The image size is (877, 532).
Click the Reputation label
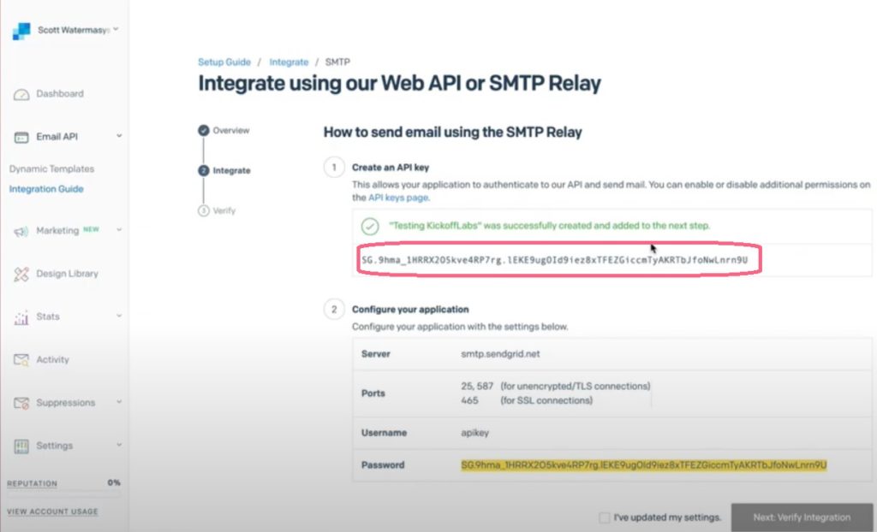click(32, 483)
